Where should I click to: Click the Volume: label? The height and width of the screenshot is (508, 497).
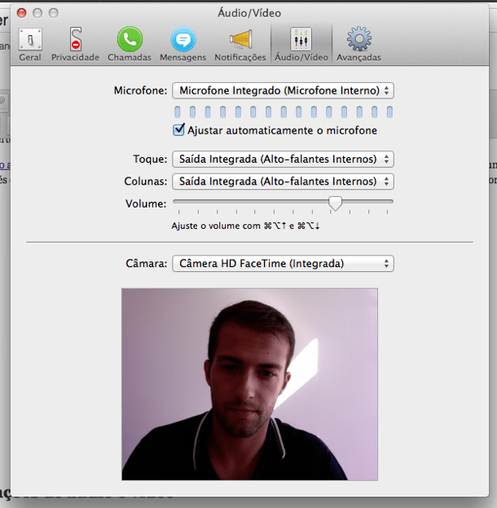point(146,204)
